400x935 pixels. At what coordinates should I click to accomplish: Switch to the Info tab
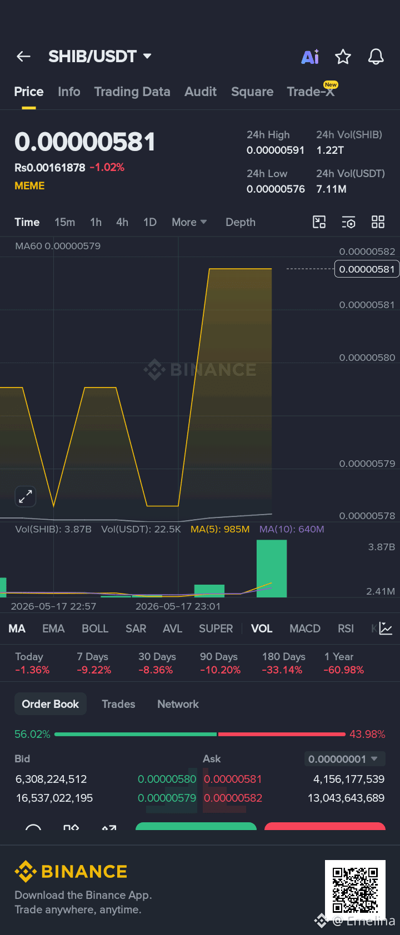pyautogui.click(x=69, y=92)
